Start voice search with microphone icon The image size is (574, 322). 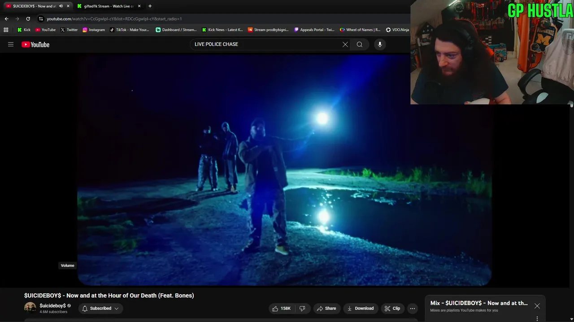coord(380,44)
